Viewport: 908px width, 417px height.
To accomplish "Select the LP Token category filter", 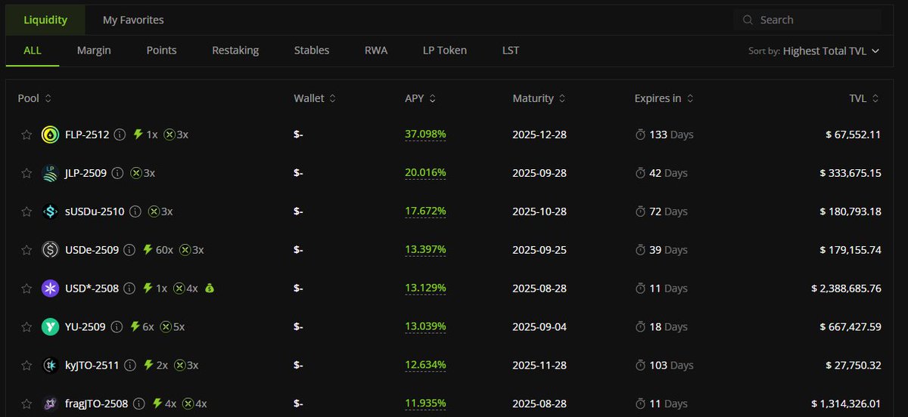I will click(445, 51).
